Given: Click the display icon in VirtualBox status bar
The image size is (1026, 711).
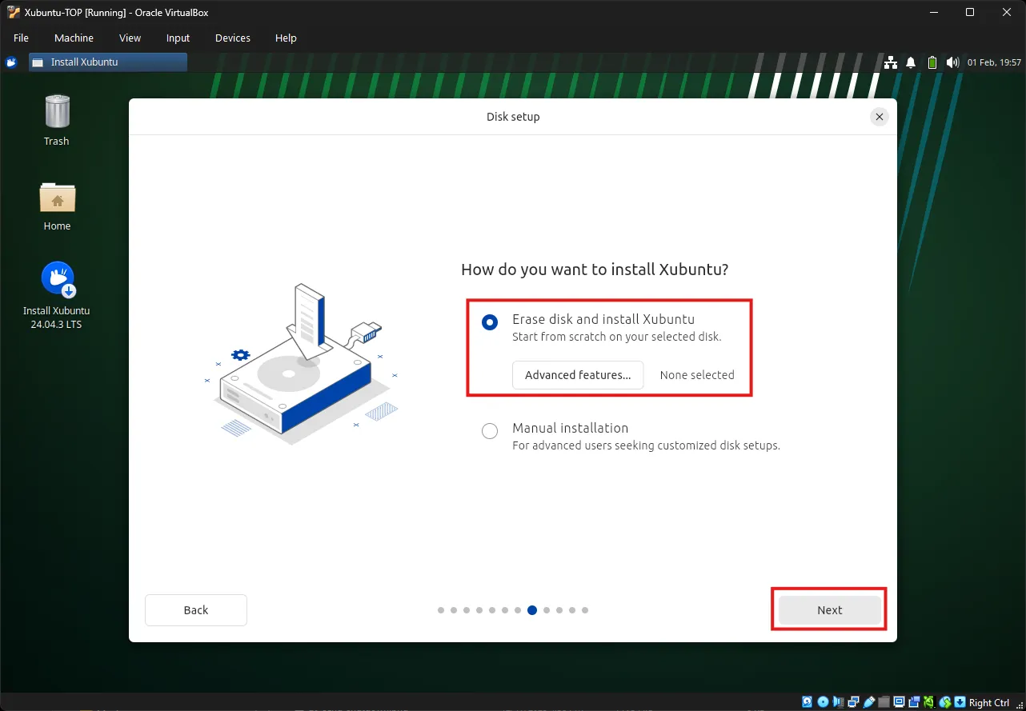Looking at the screenshot, I should click(x=899, y=701).
